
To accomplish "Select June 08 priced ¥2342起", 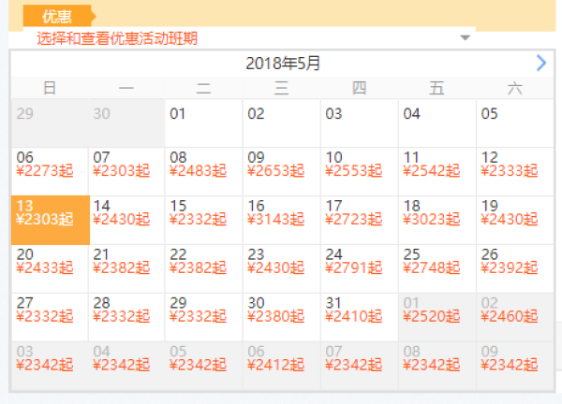I will pos(437,366).
